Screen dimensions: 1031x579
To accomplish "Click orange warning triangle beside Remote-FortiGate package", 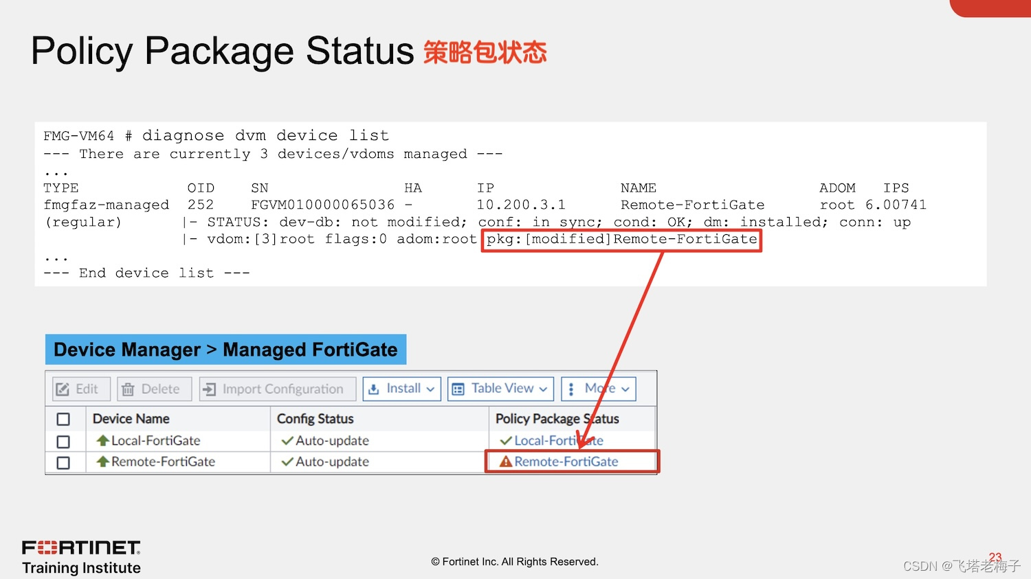I will point(506,462).
